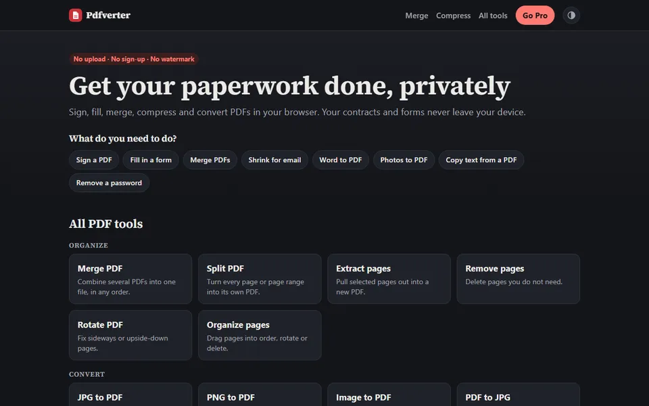The height and width of the screenshot is (406, 649).
Task: Open the Image to PDF card
Action: [389, 394]
